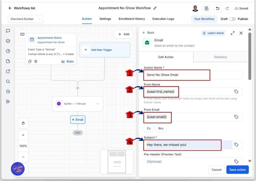Click the Cc button

point(149,128)
